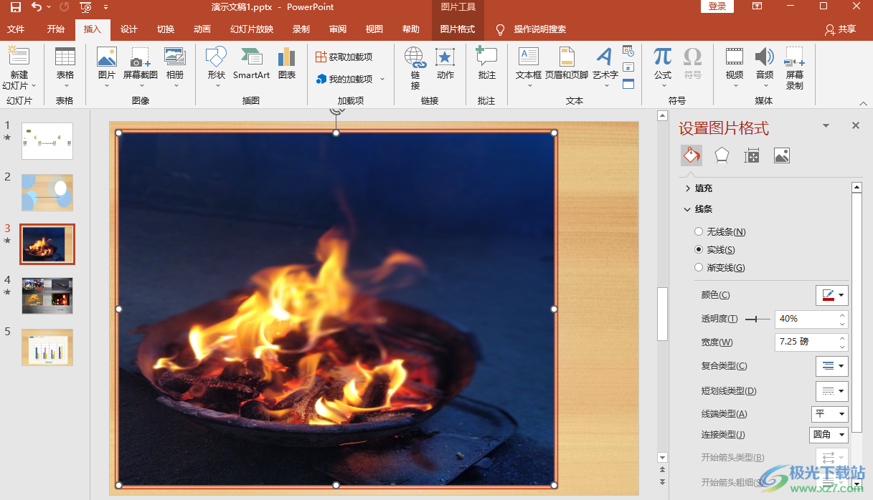Click the 宽度 width input field
This screenshot has height=500, width=873.
(806, 342)
